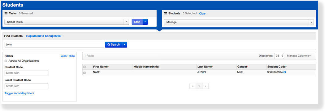Image resolution: width=325 pixels, height=111 pixels.
Task: Click the Students panel icon
Action: coord(165,13)
